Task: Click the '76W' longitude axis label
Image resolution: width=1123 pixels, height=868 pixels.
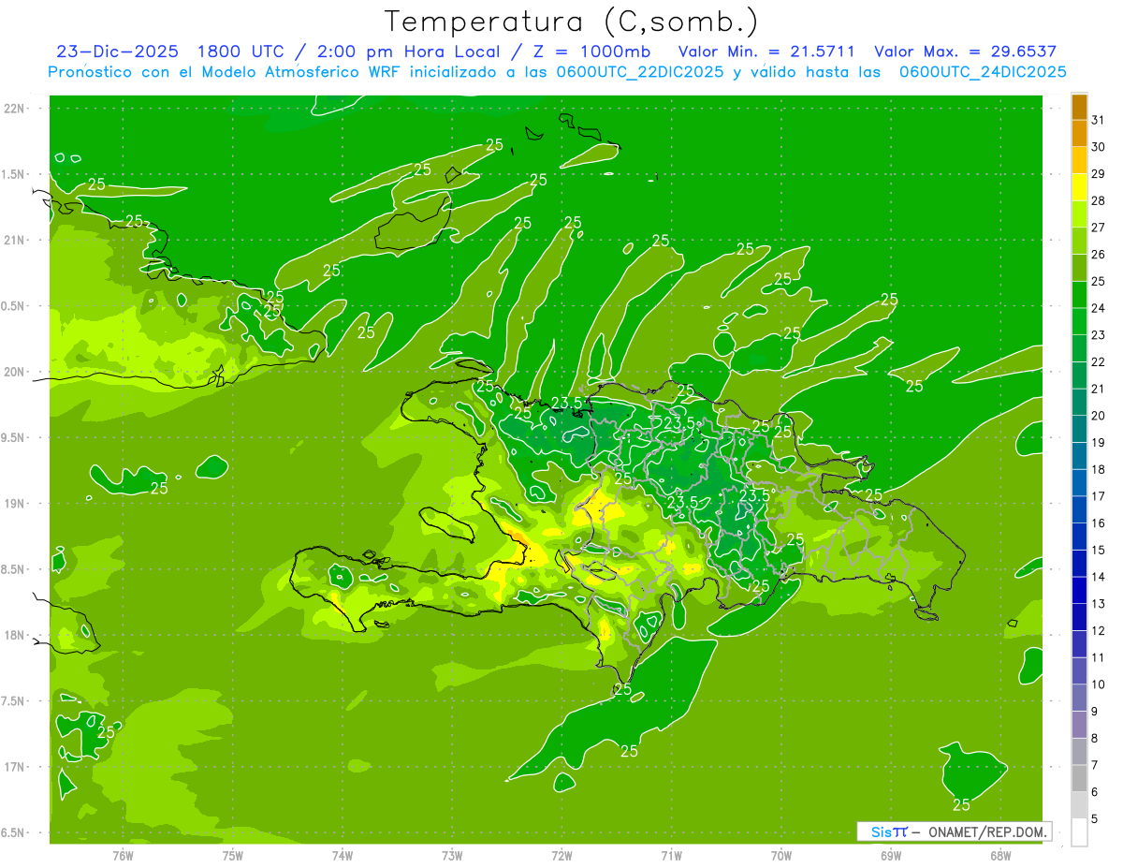Action: (x=123, y=855)
